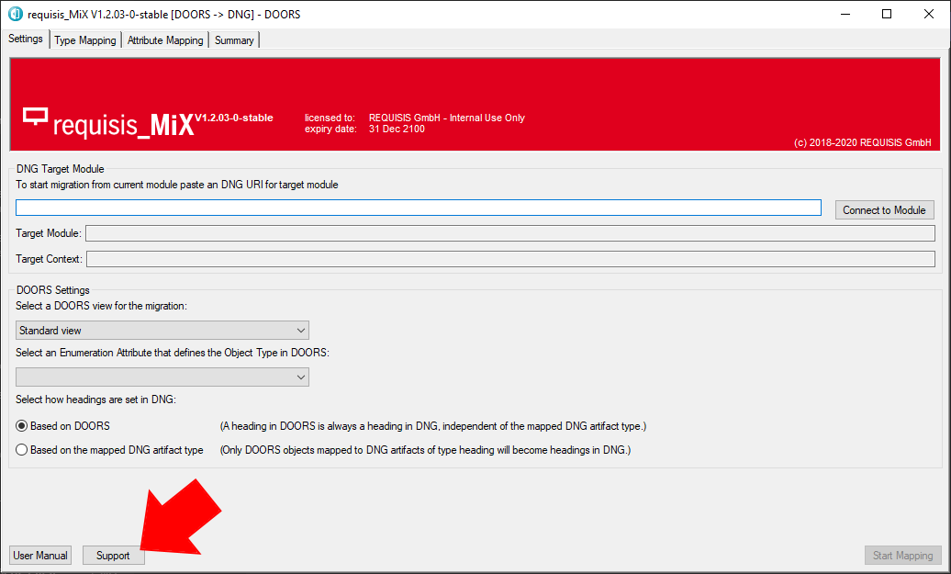This screenshot has width=951, height=574.
Task: Open the Type Mapping tab
Action: [x=84, y=40]
